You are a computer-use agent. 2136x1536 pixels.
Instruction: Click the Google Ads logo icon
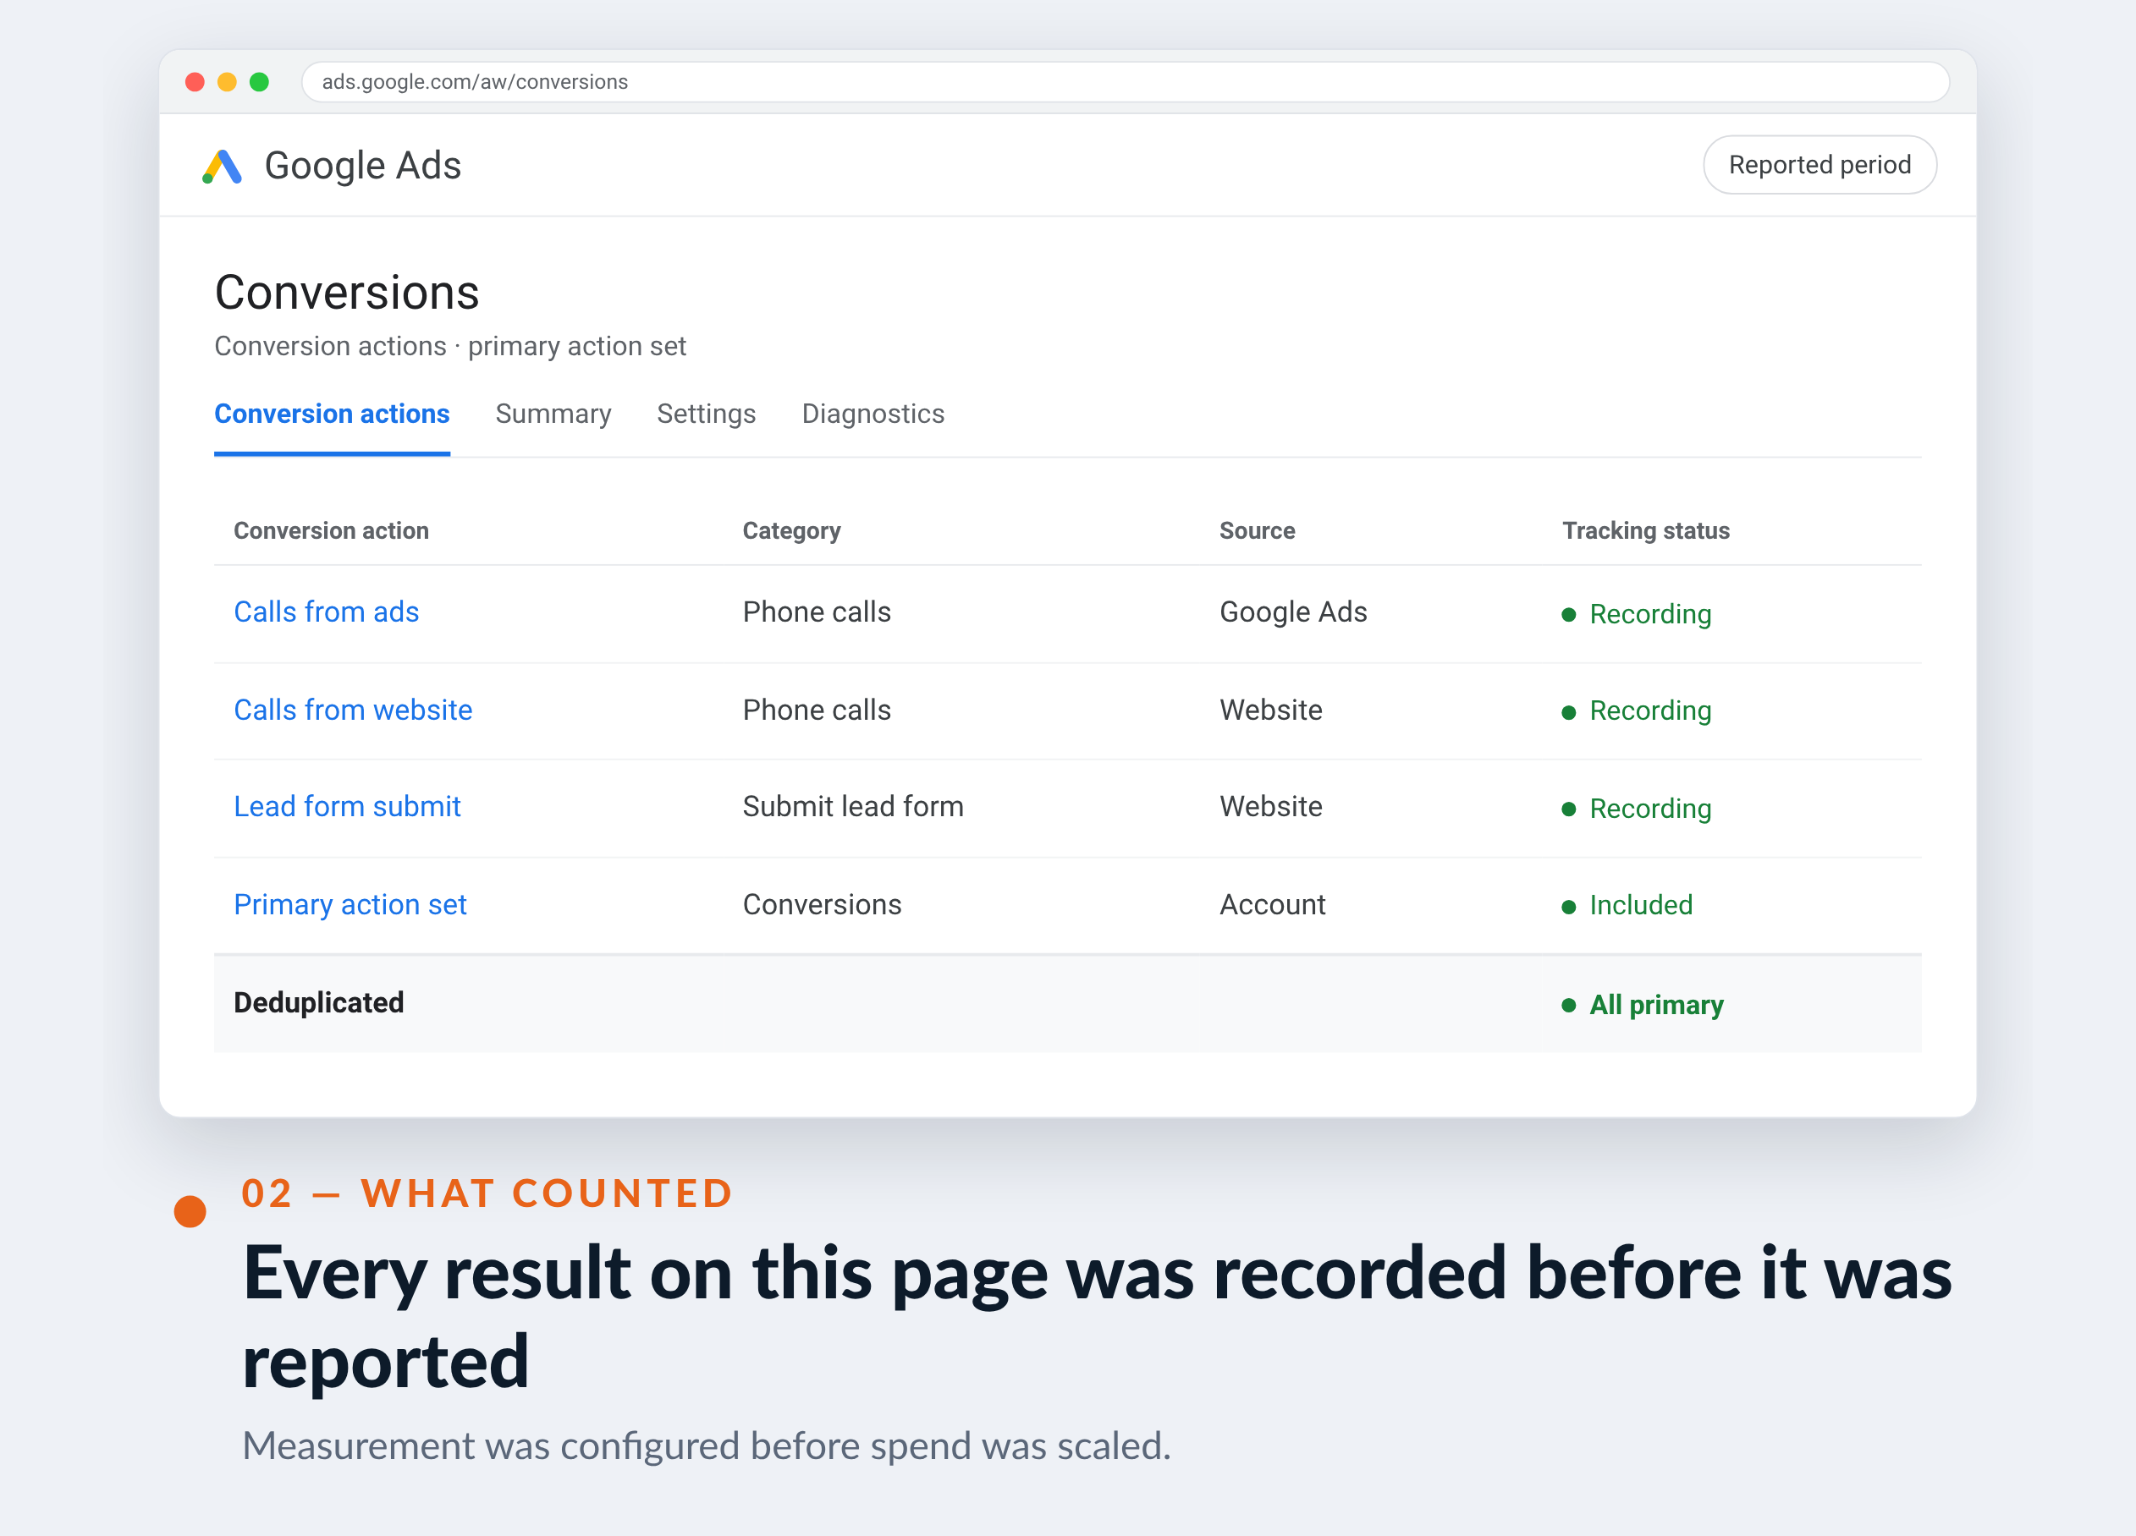[x=223, y=167]
